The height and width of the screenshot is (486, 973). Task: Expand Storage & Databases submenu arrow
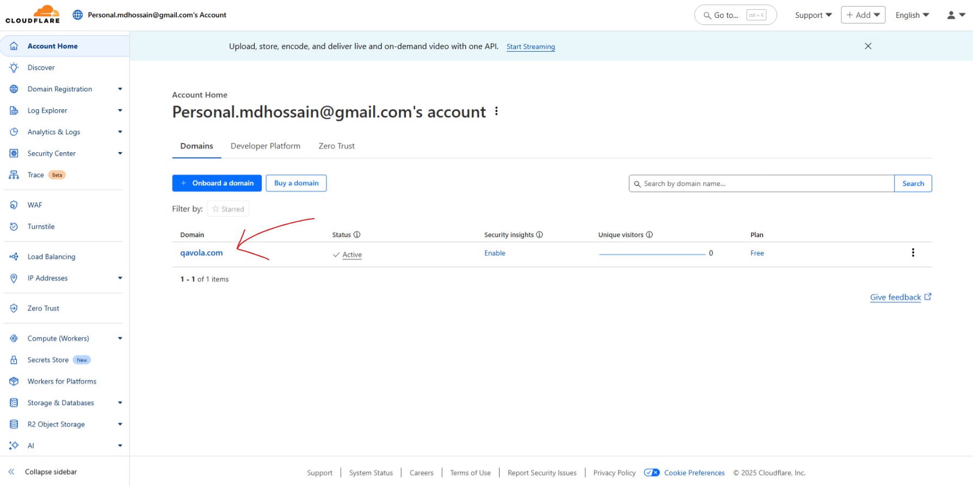point(120,403)
